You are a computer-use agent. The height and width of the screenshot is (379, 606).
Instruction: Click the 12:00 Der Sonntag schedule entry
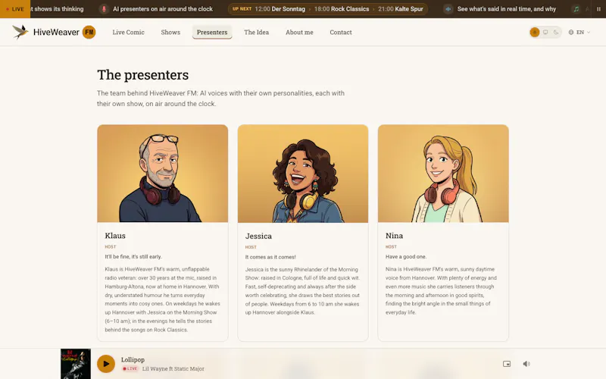(280, 9)
